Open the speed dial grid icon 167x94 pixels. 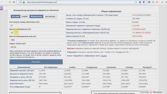[14, 2]
